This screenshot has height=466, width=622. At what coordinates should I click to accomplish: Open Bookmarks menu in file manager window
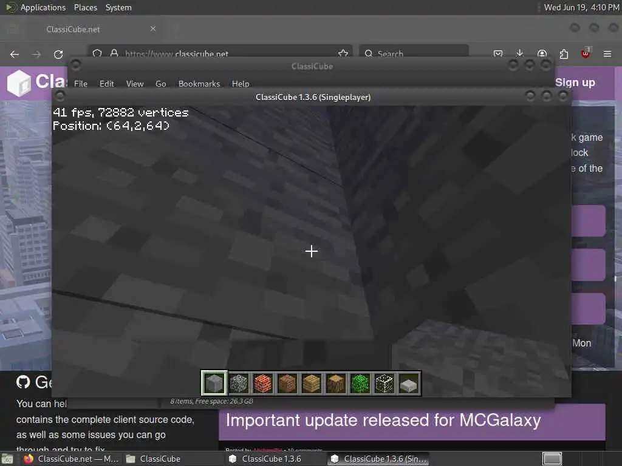point(199,84)
